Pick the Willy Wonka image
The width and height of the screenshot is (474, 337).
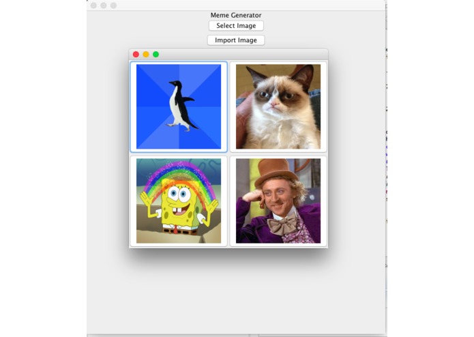tap(278, 201)
